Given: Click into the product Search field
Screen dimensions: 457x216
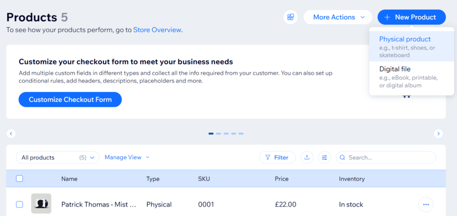Looking at the screenshot, I should (x=389, y=157).
